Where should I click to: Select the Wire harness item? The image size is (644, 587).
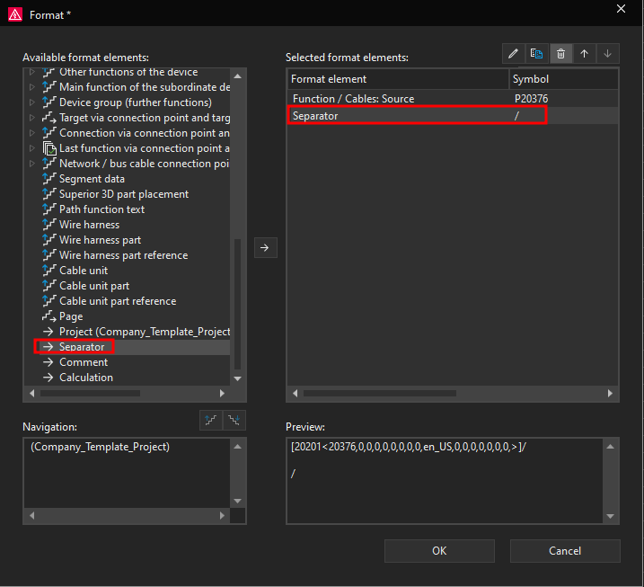[x=89, y=225]
